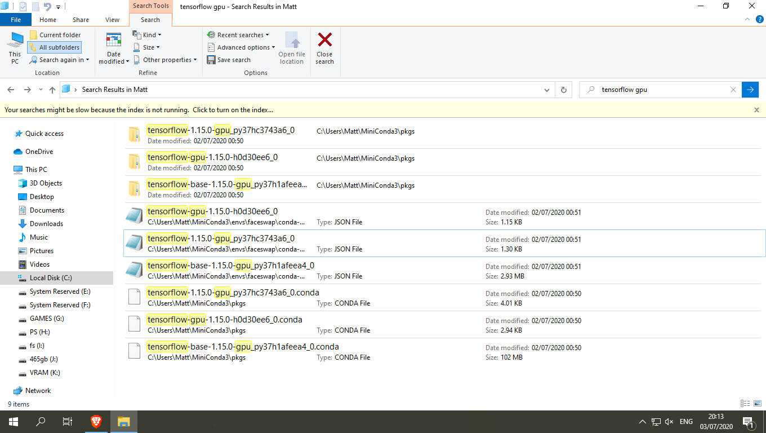
Task: Switch to details view in status bar
Action: [745, 404]
